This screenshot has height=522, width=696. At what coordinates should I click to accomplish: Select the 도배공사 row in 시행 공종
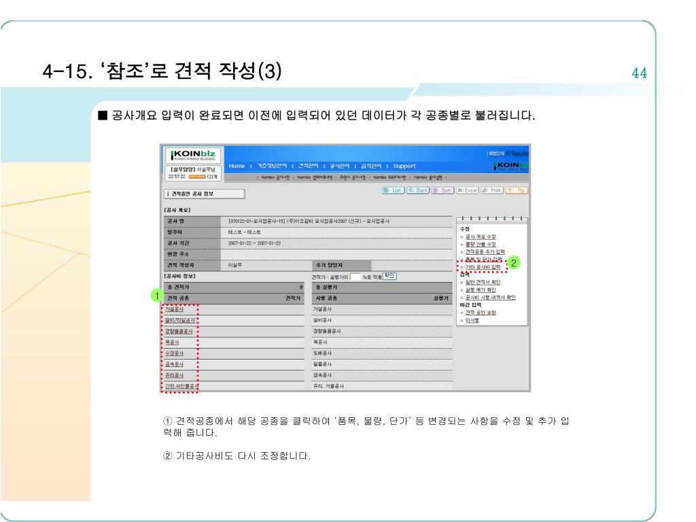coord(382,353)
